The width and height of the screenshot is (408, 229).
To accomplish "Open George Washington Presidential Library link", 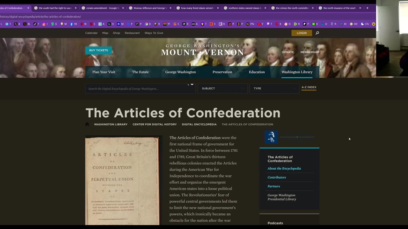I will pos(282,197).
